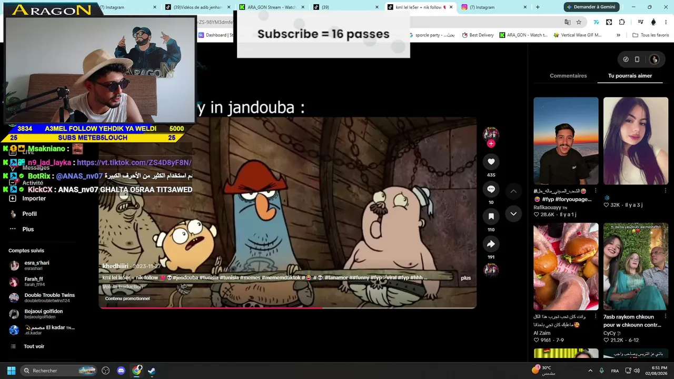674x379 pixels.
Task: Open the Importer item in the sidebar
Action: coord(34,198)
